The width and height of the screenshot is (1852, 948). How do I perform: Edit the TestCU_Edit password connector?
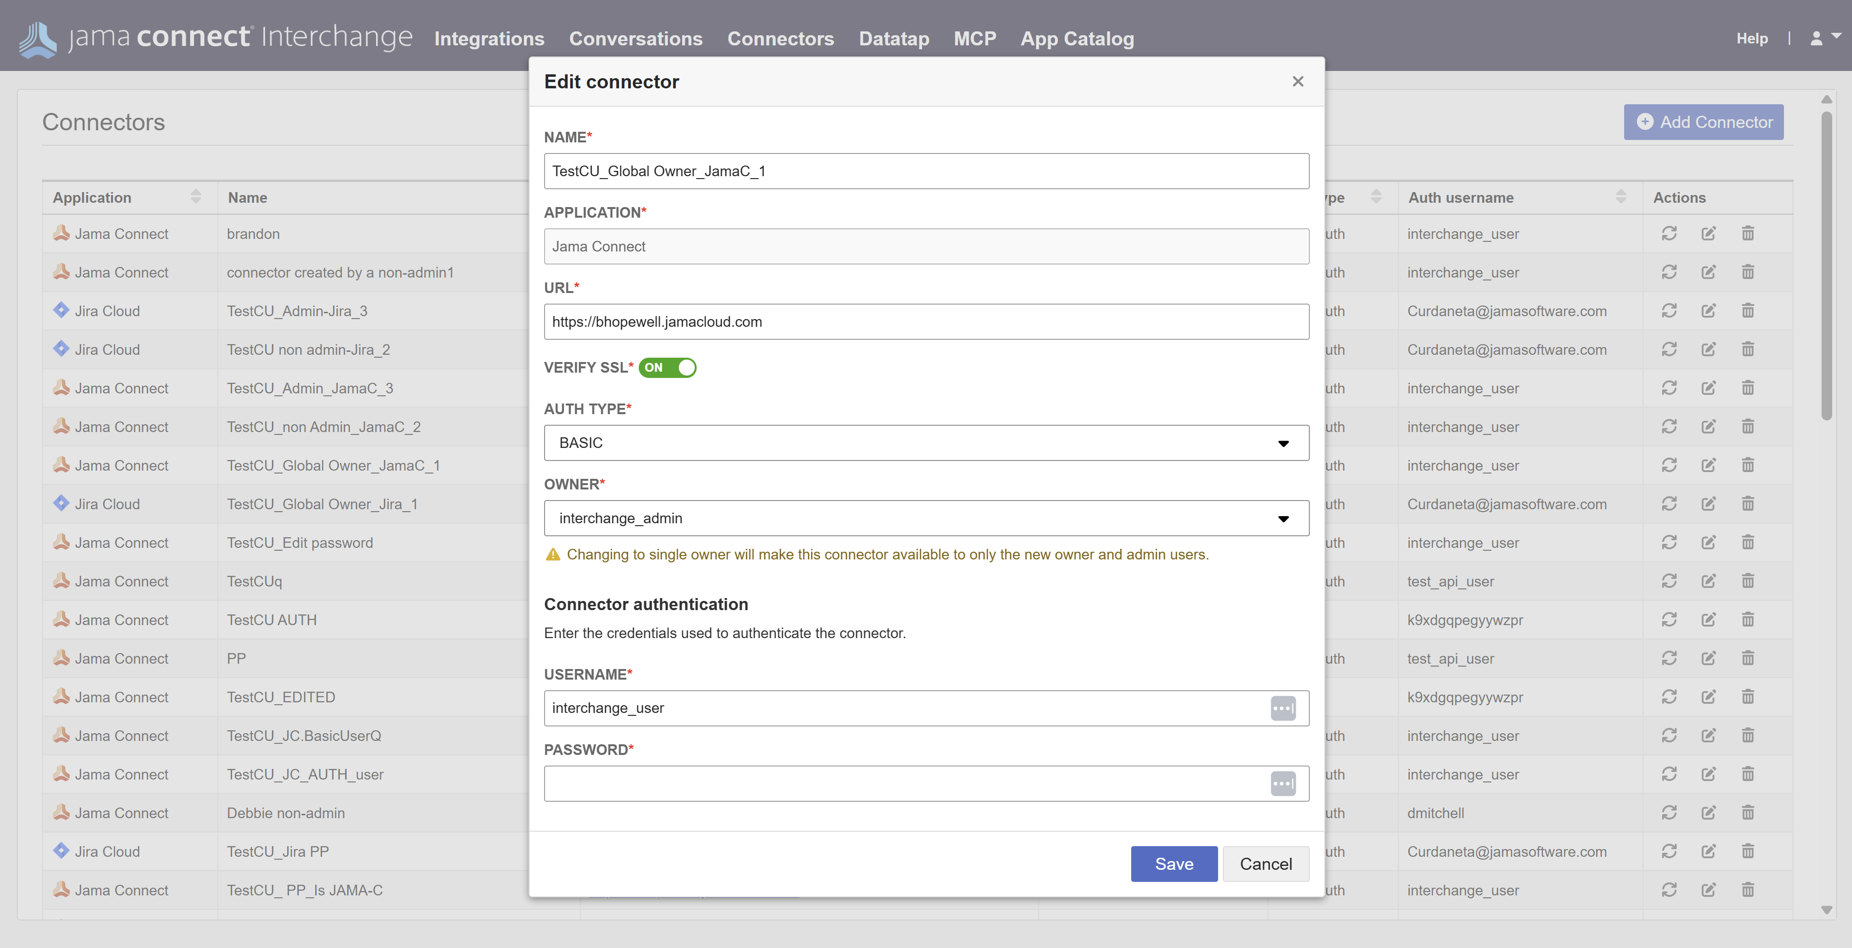pyautogui.click(x=1708, y=543)
